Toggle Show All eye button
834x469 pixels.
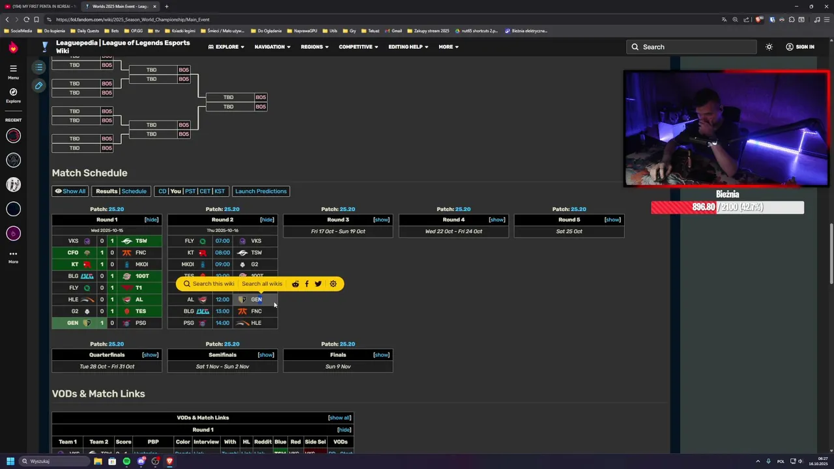coord(70,192)
